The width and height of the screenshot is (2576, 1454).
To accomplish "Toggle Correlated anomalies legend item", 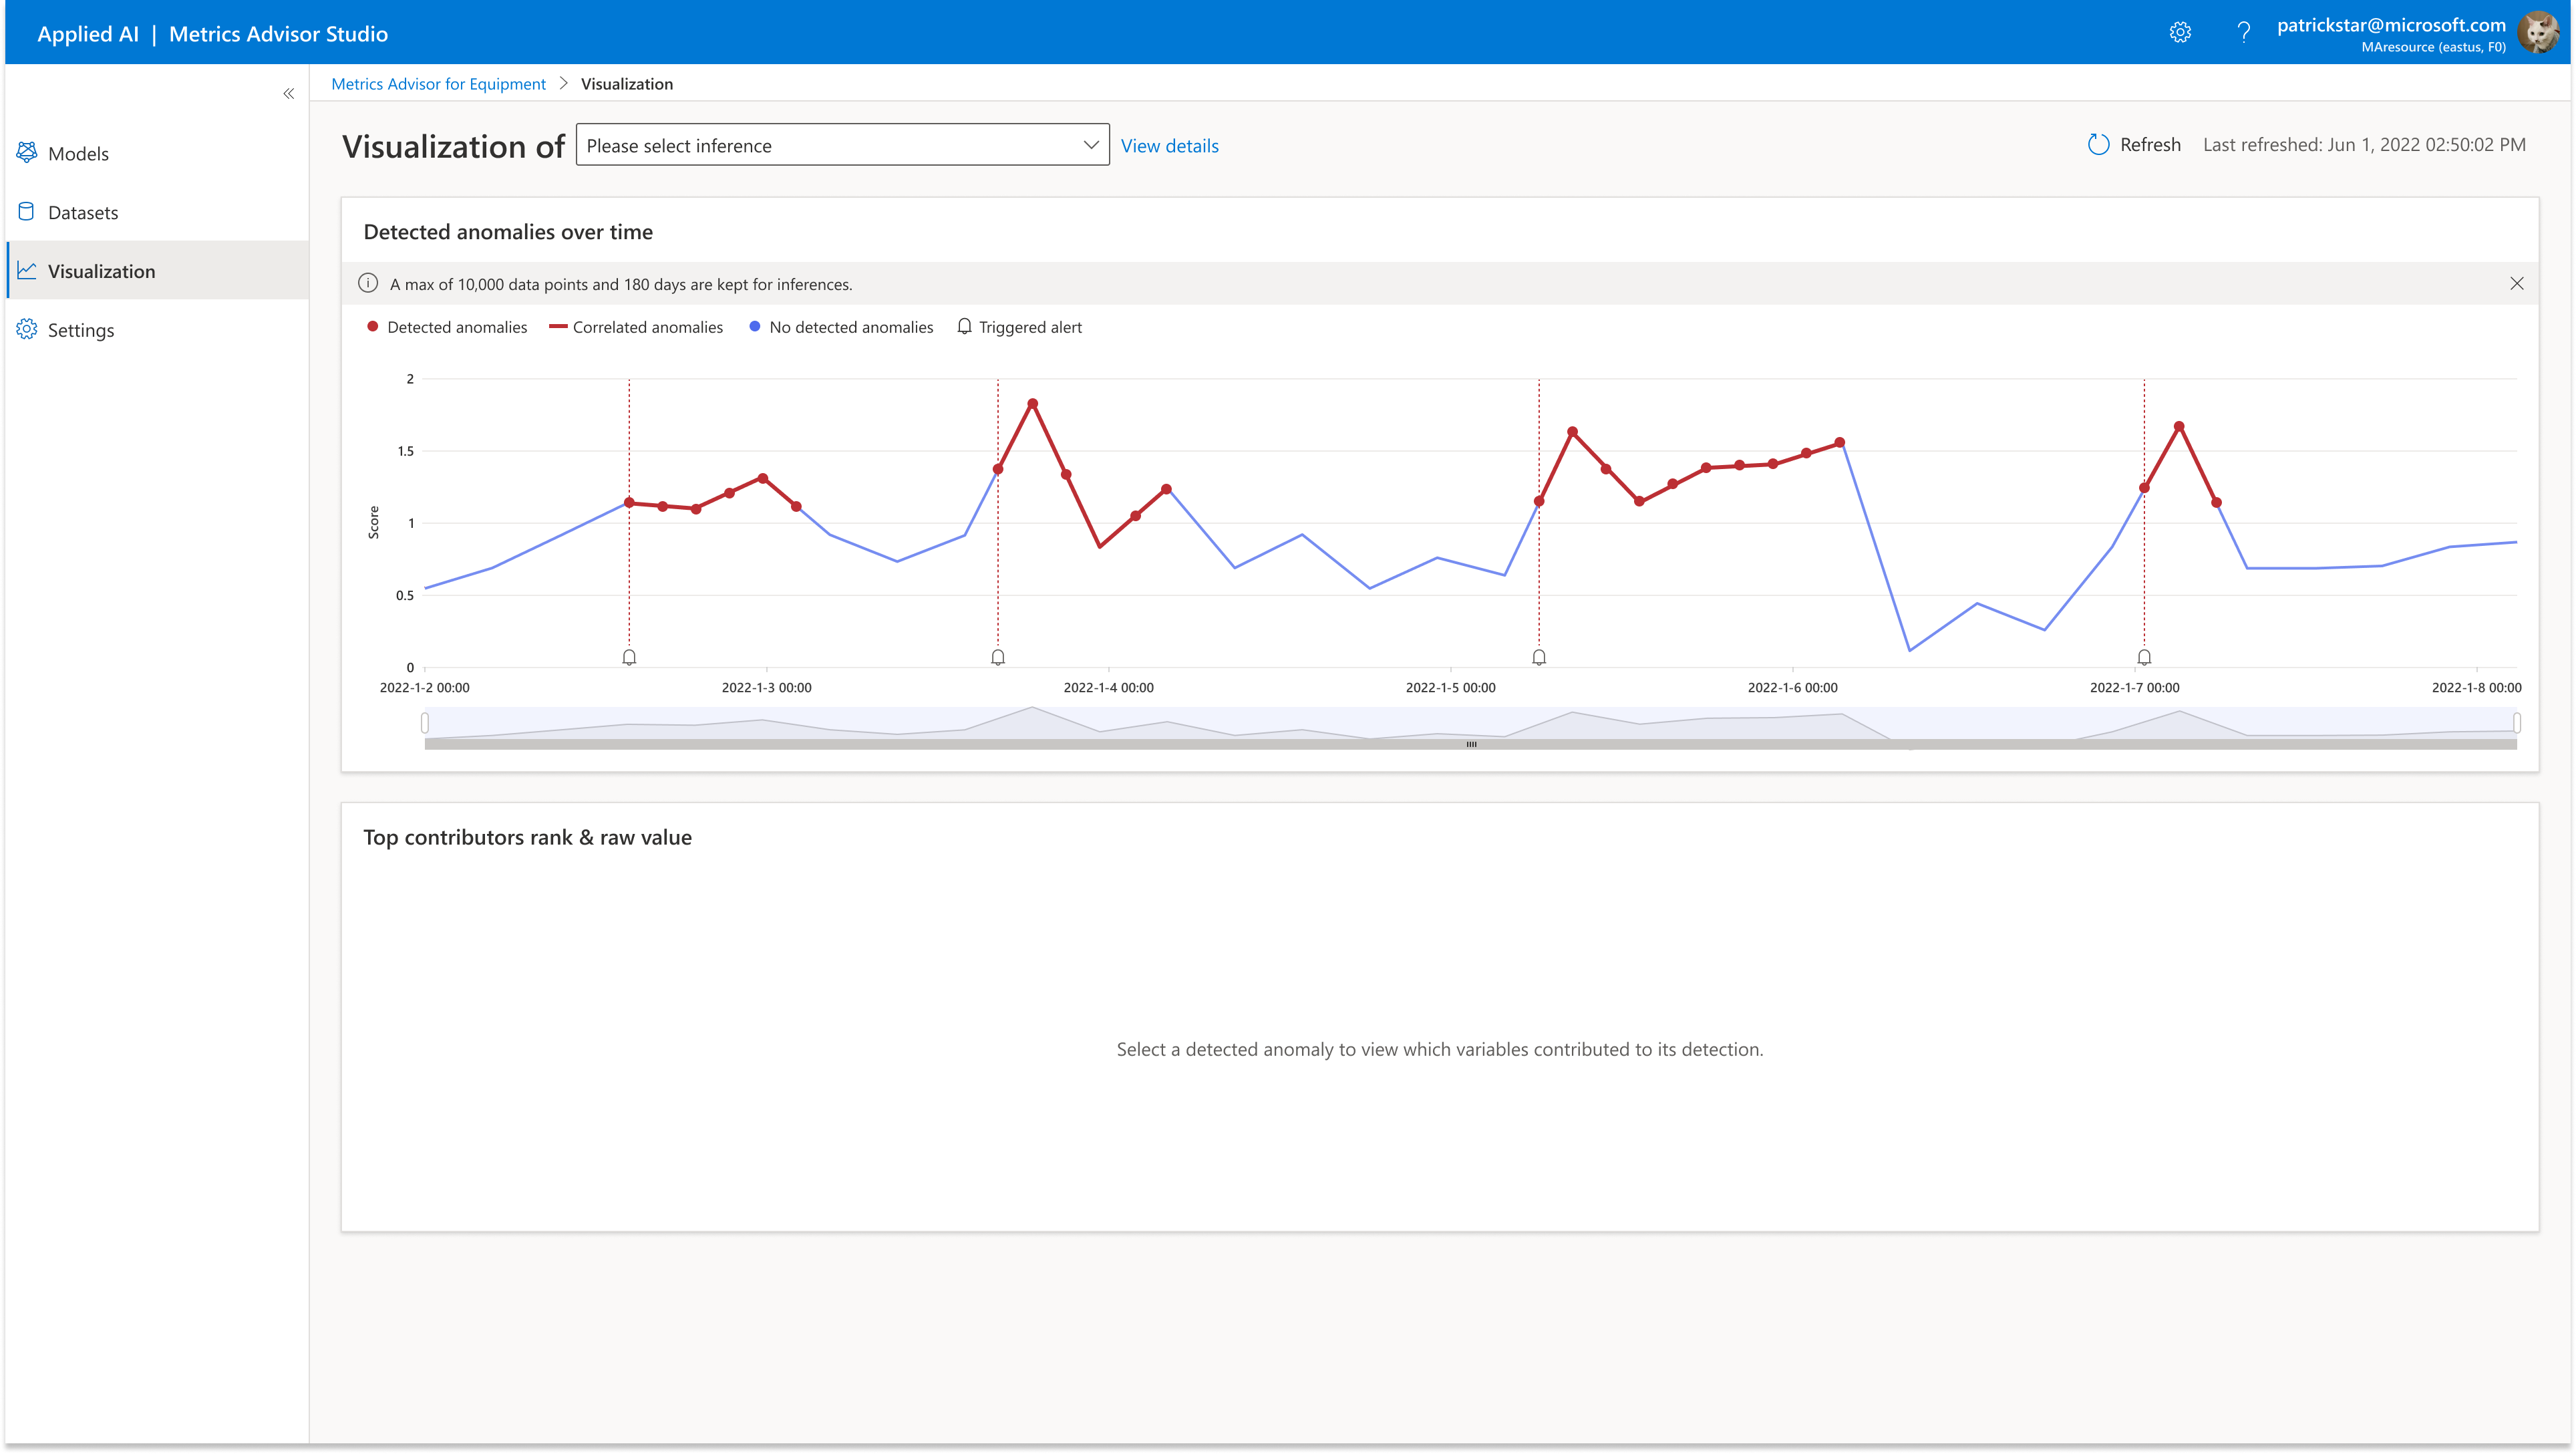I will pyautogui.click(x=636, y=327).
